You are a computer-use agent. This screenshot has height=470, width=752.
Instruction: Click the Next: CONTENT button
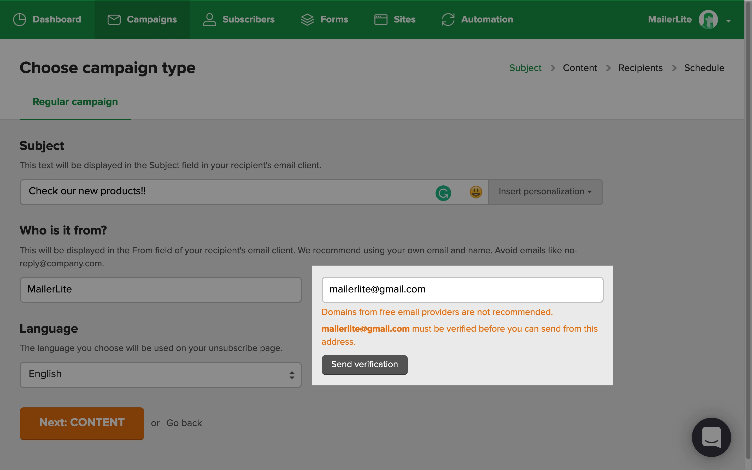82,423
